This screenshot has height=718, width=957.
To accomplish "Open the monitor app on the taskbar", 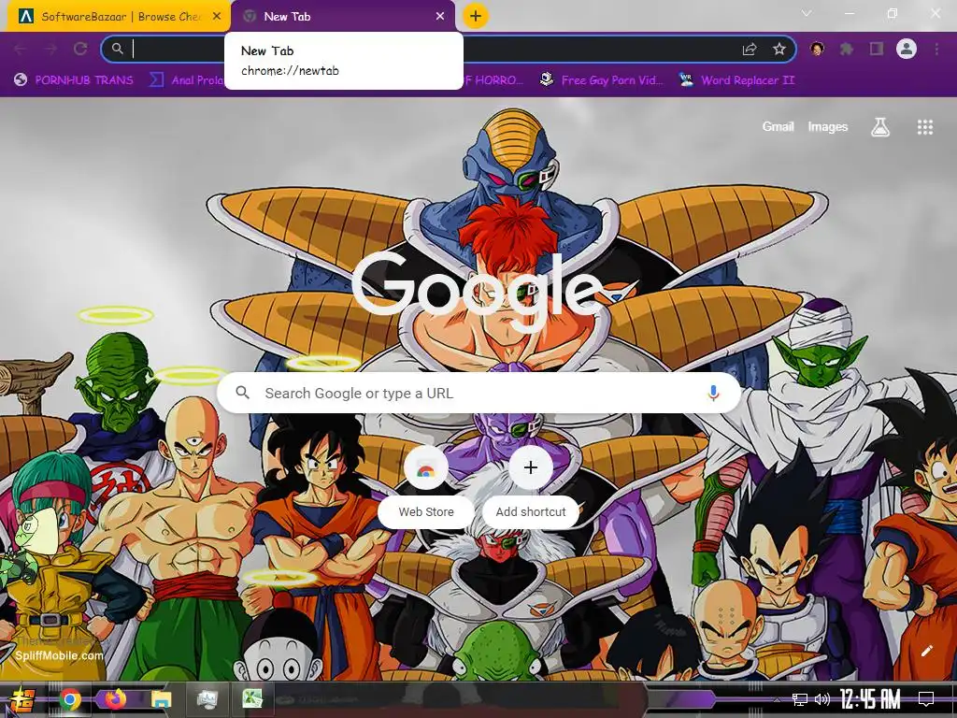I will 207,699.
